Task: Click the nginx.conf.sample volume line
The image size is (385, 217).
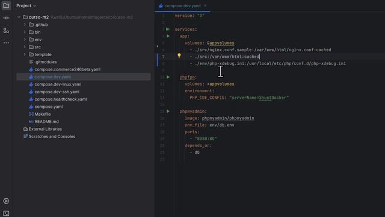Action: coord(260,50)
